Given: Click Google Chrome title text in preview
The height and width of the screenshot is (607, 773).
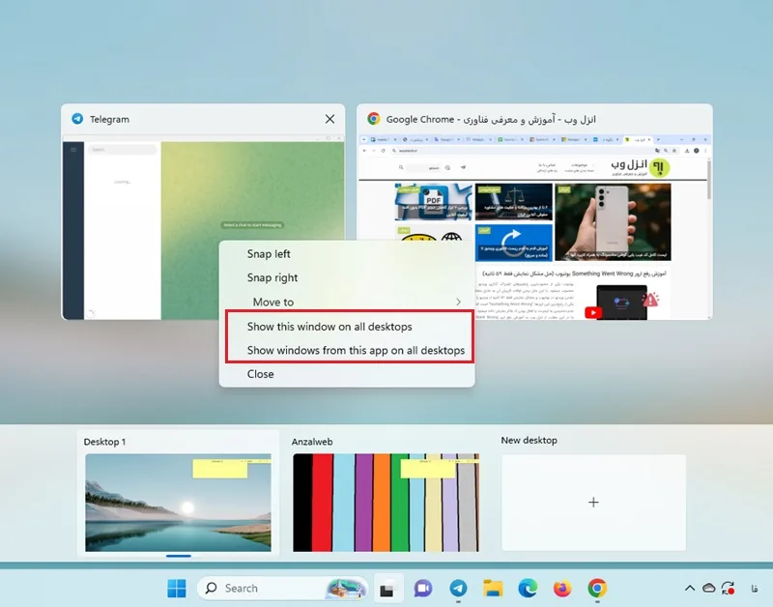Looking at the screenshot, I should (491, 119).
